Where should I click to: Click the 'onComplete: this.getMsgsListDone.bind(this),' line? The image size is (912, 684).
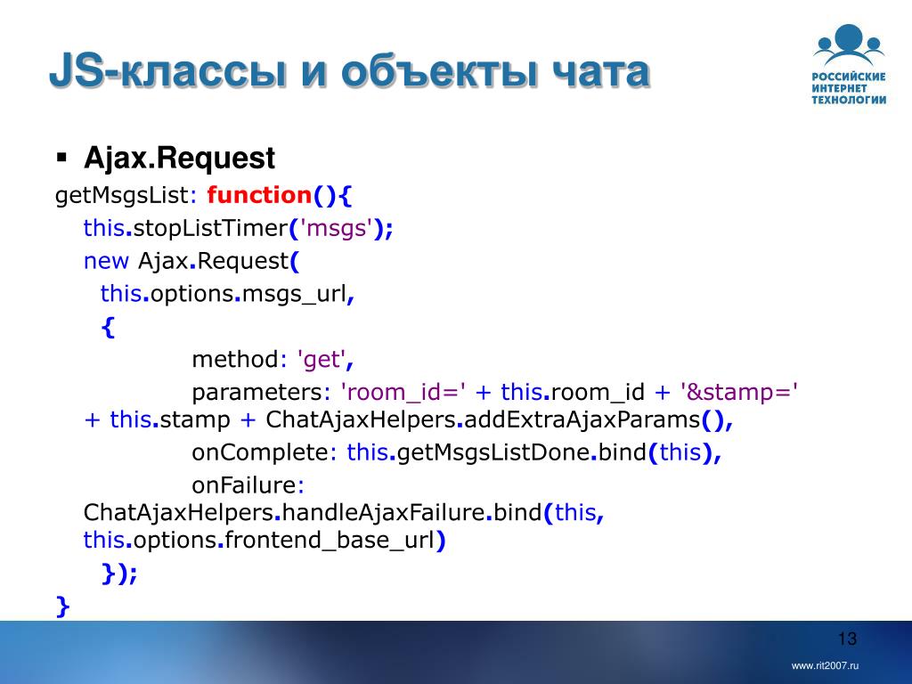click(x=457, y=452)
